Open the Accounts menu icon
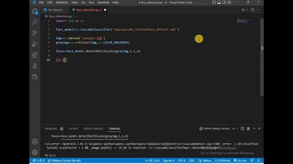The width and height of the screenshot is (293, 164). pos(35,142)
